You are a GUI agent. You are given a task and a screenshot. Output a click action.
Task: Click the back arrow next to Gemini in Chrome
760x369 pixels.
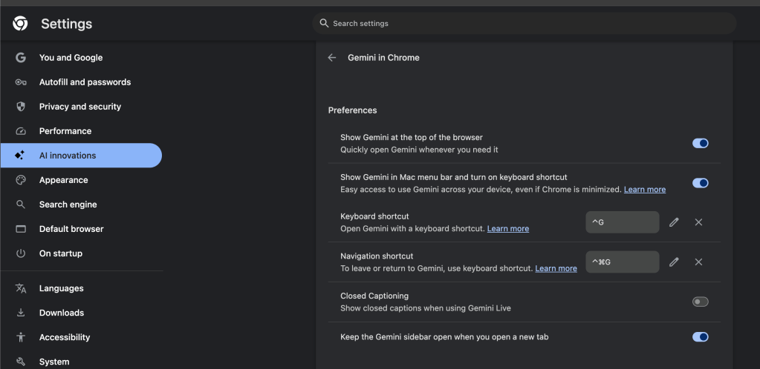331,58
